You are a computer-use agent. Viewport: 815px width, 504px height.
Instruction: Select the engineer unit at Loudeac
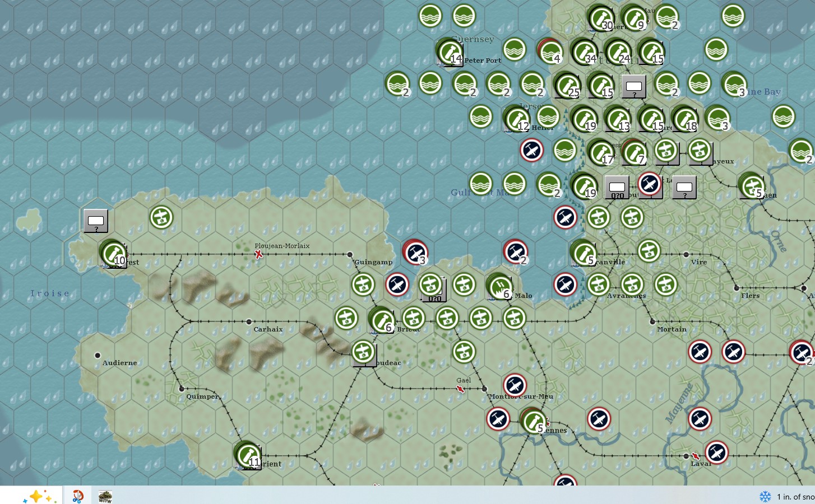363,352
